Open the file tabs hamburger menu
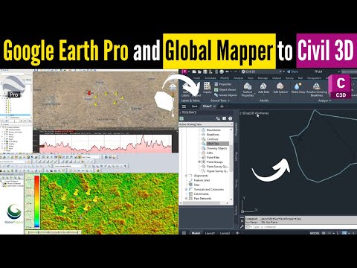 point(184,106)
